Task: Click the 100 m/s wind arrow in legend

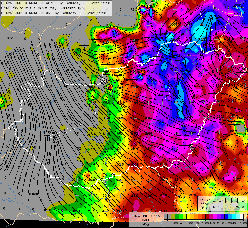Action: [243, 200]
